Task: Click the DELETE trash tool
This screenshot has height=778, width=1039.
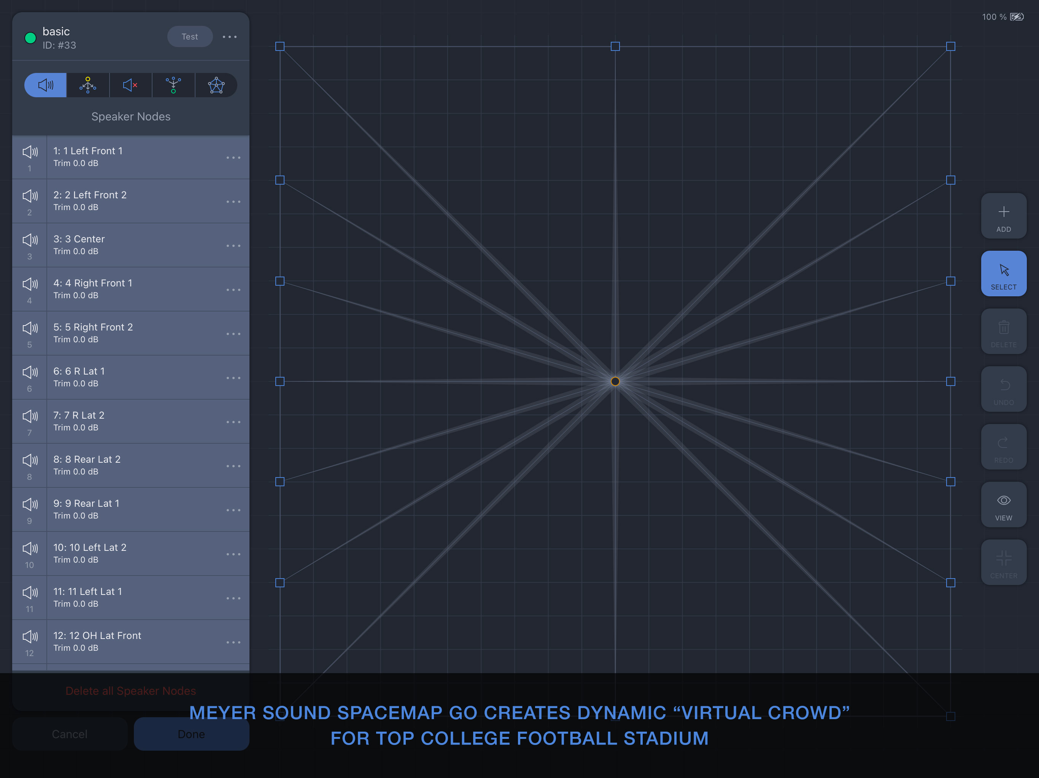Action: coord(1004,331)
